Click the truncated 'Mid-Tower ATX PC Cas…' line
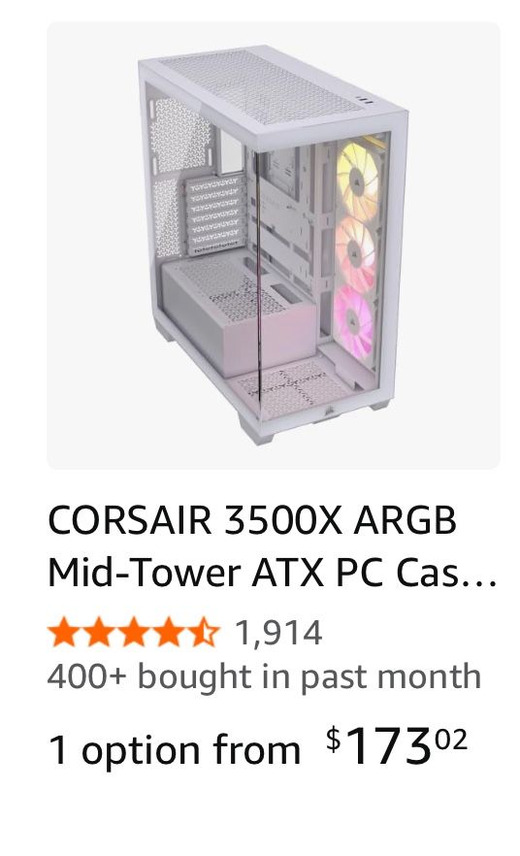 click(273, 573)
